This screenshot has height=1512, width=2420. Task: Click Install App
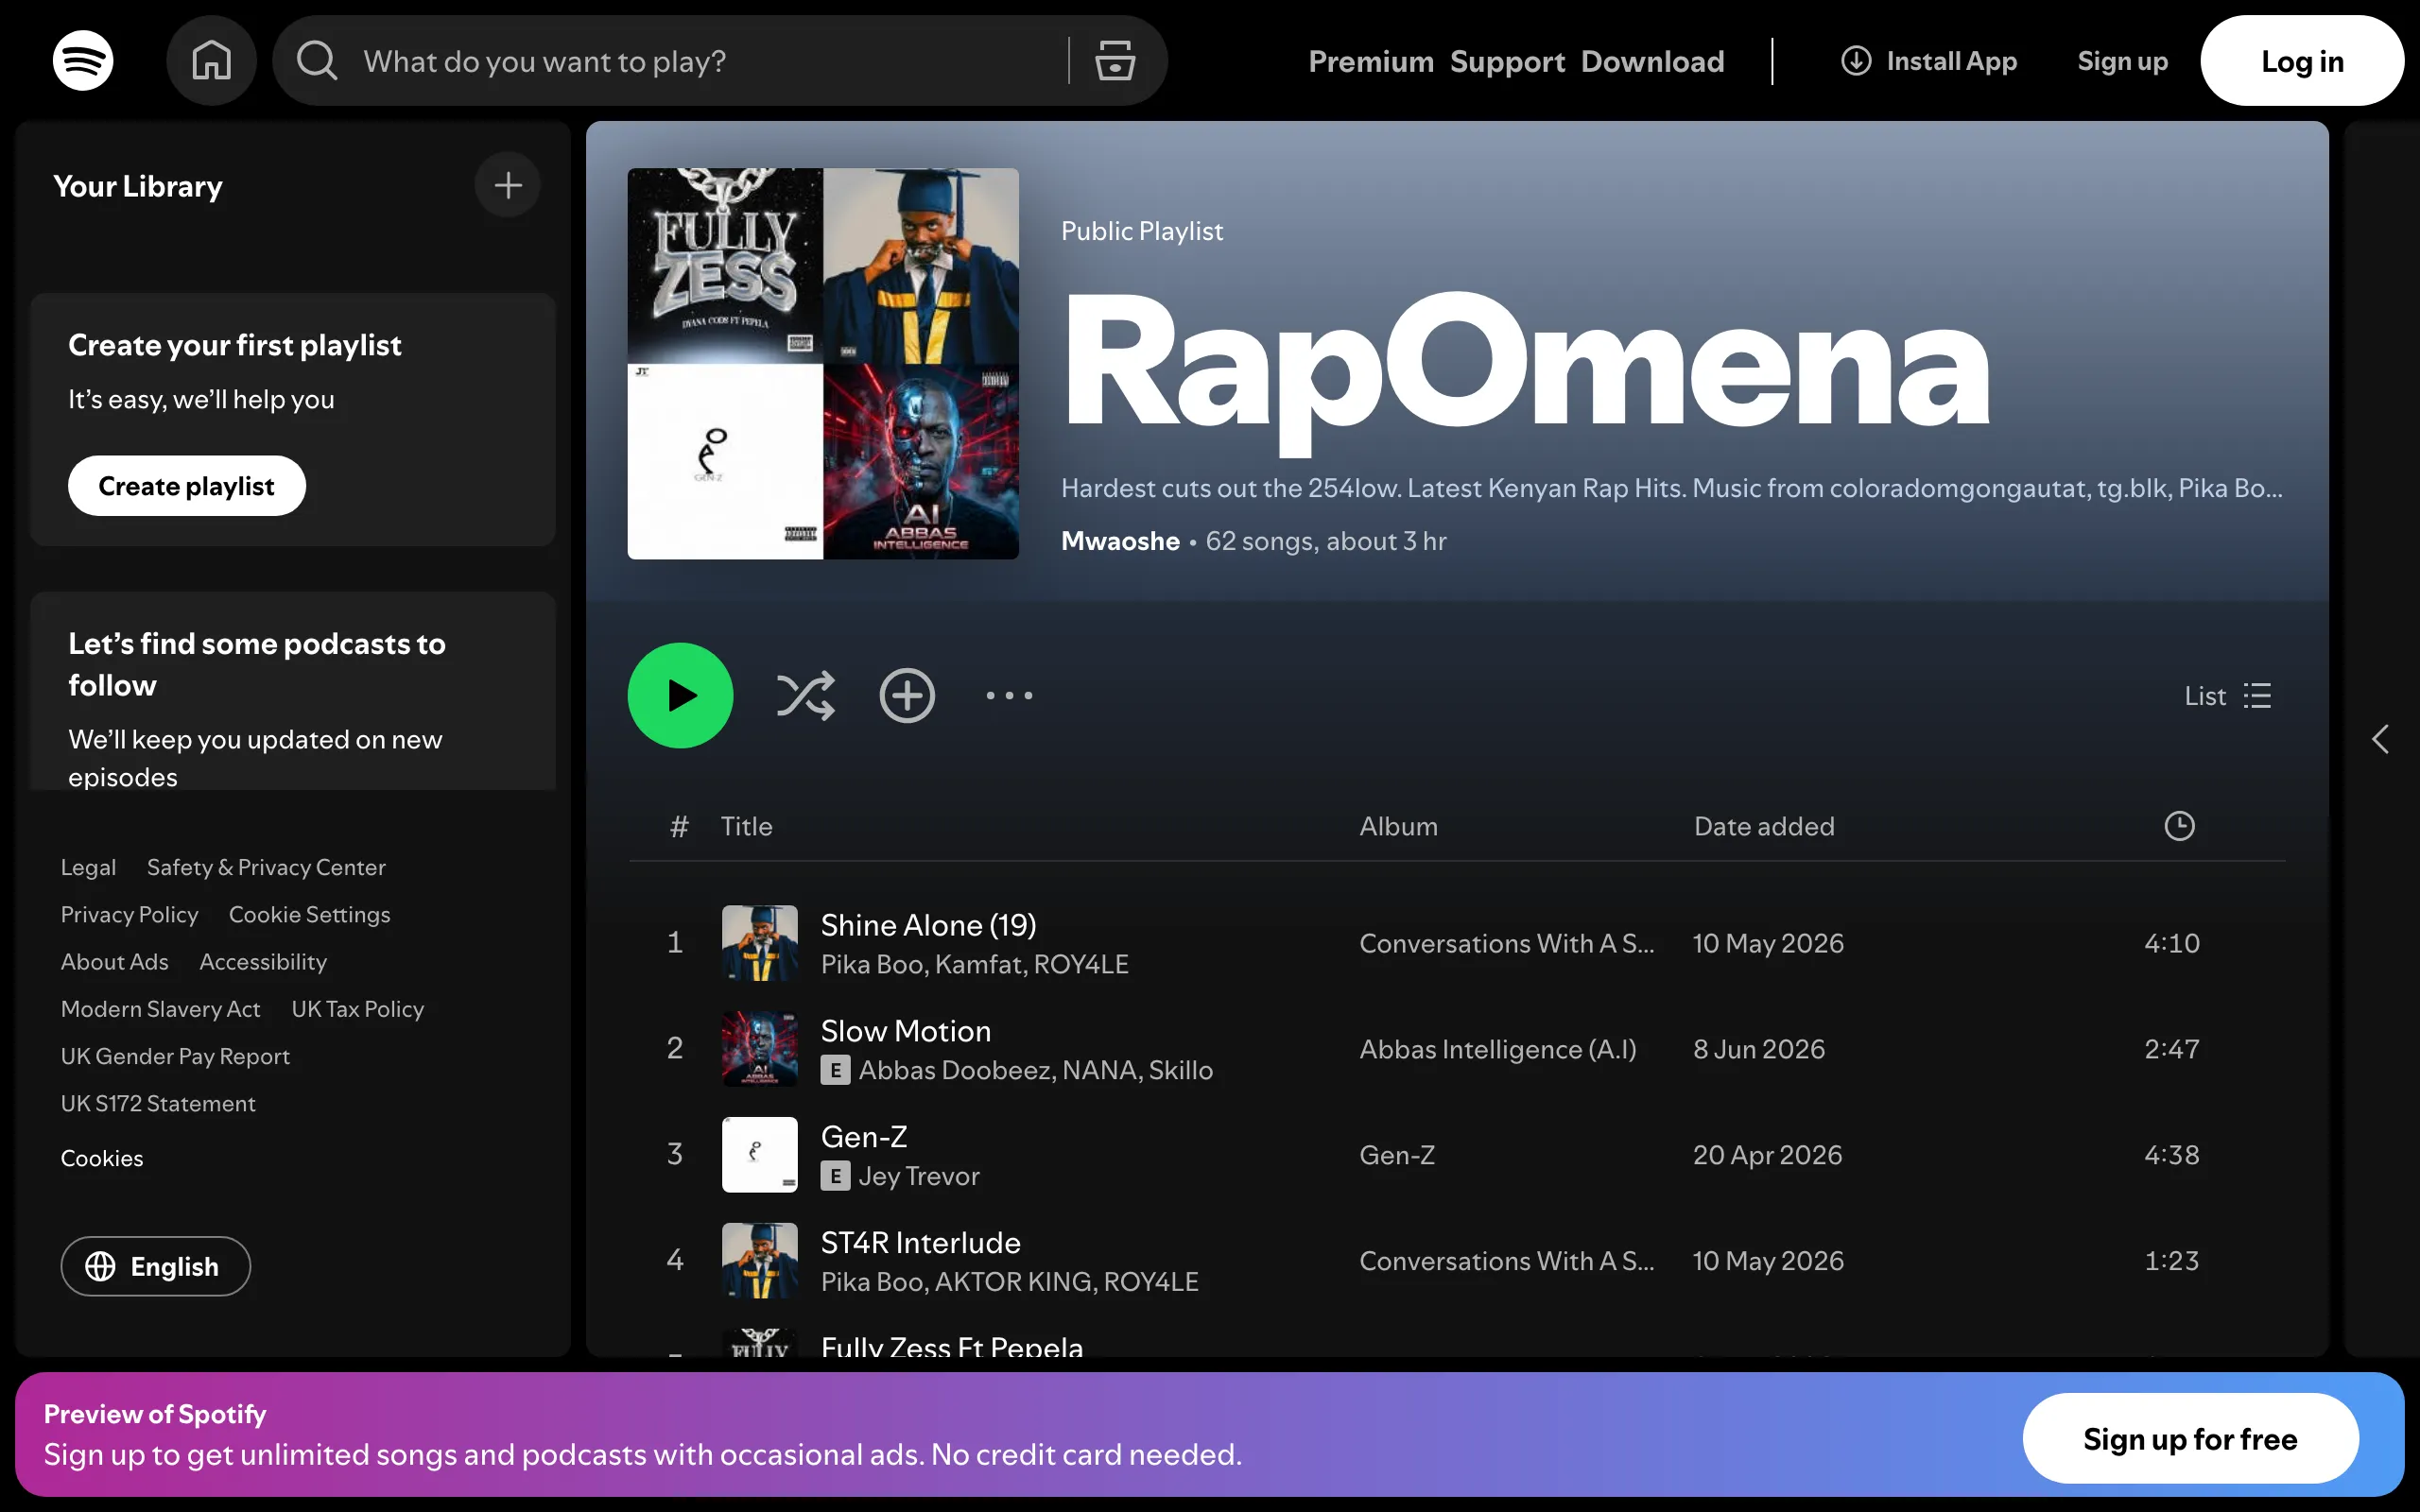click(1929, 61)
